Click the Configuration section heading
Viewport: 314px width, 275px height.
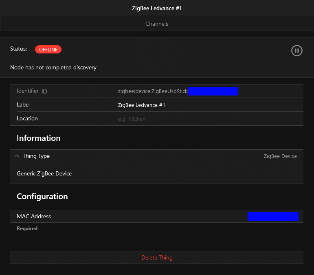[42, 196]
